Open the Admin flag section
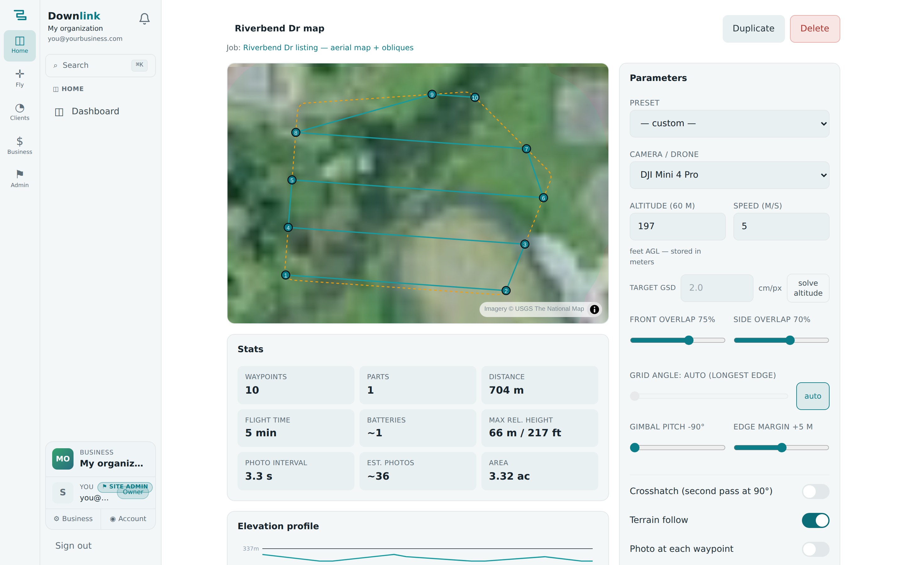This screenshot has height=565, width=905. [20, 179]
